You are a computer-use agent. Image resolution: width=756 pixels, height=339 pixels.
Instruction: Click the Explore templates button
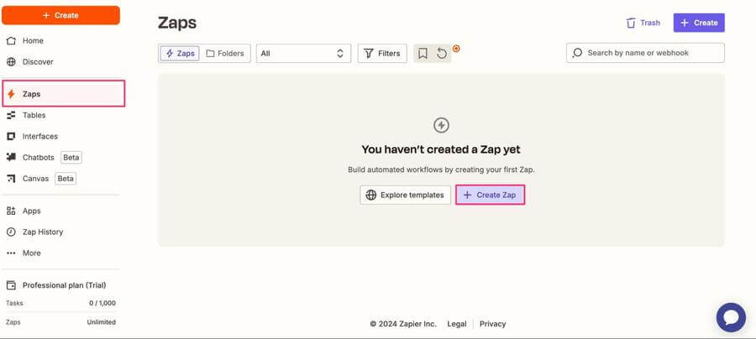(x=406, y=195)
